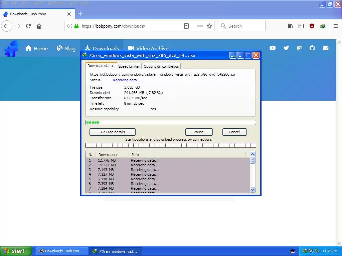The width and height of the screenshot is (342, 256).
Task: Show site information for bobpony.com
Action: click(69, 26)
